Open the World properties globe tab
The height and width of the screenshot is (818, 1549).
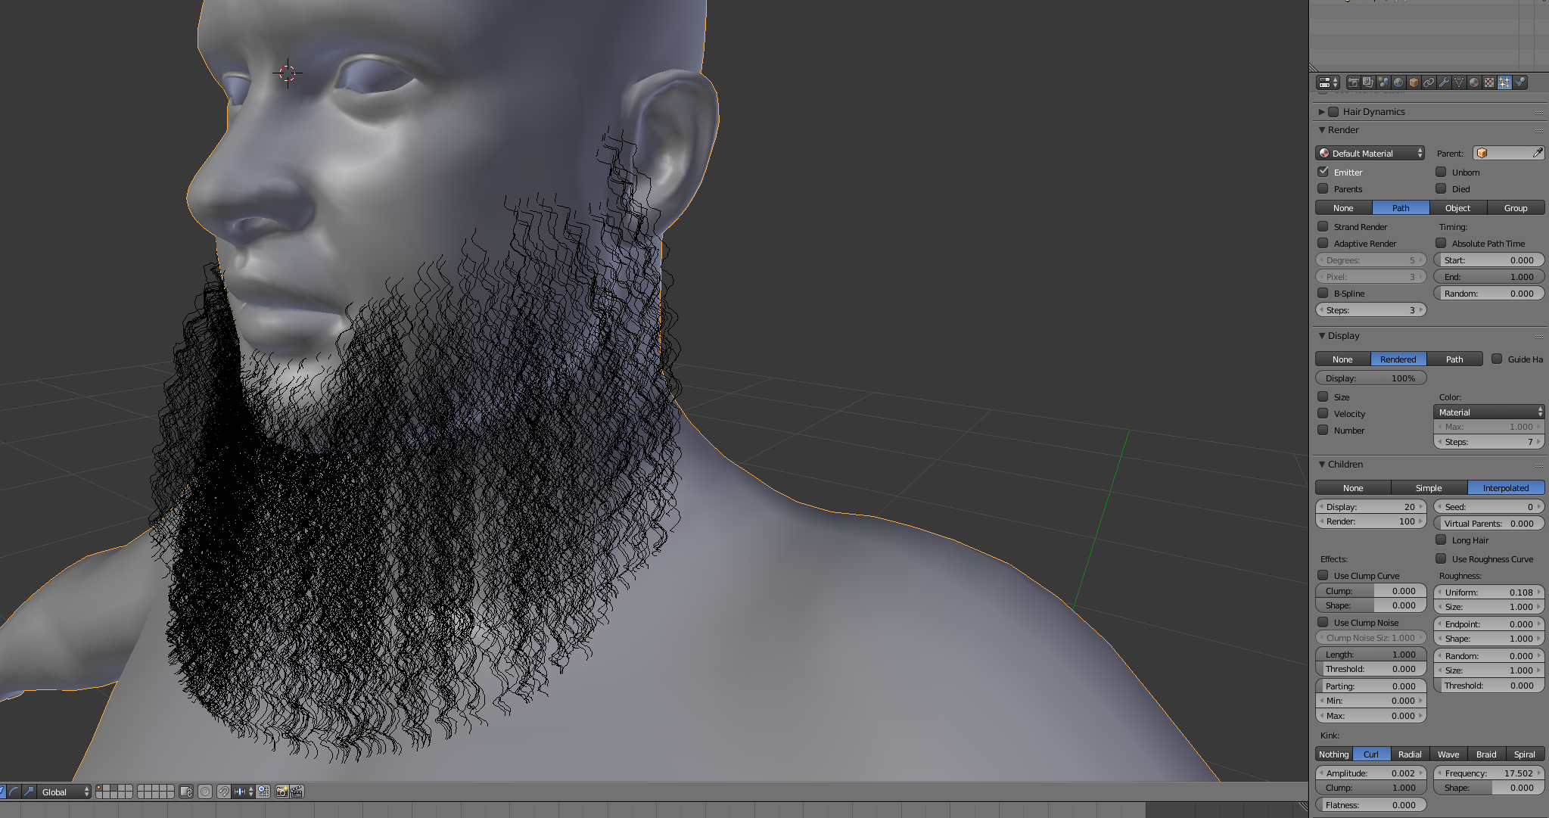click(1398, 82)
